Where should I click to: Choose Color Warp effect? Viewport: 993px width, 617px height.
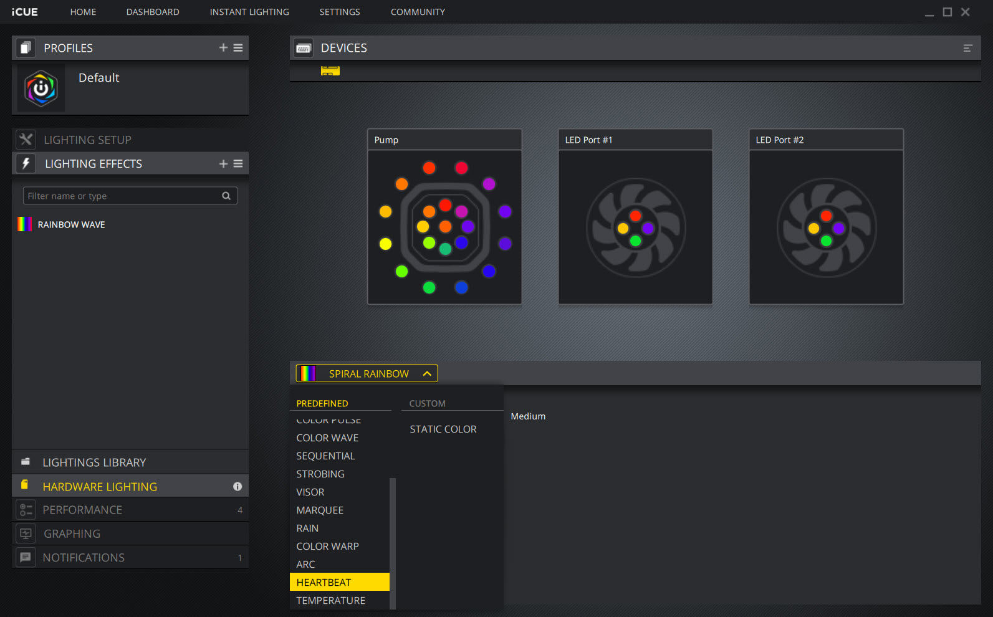point(340,547)
